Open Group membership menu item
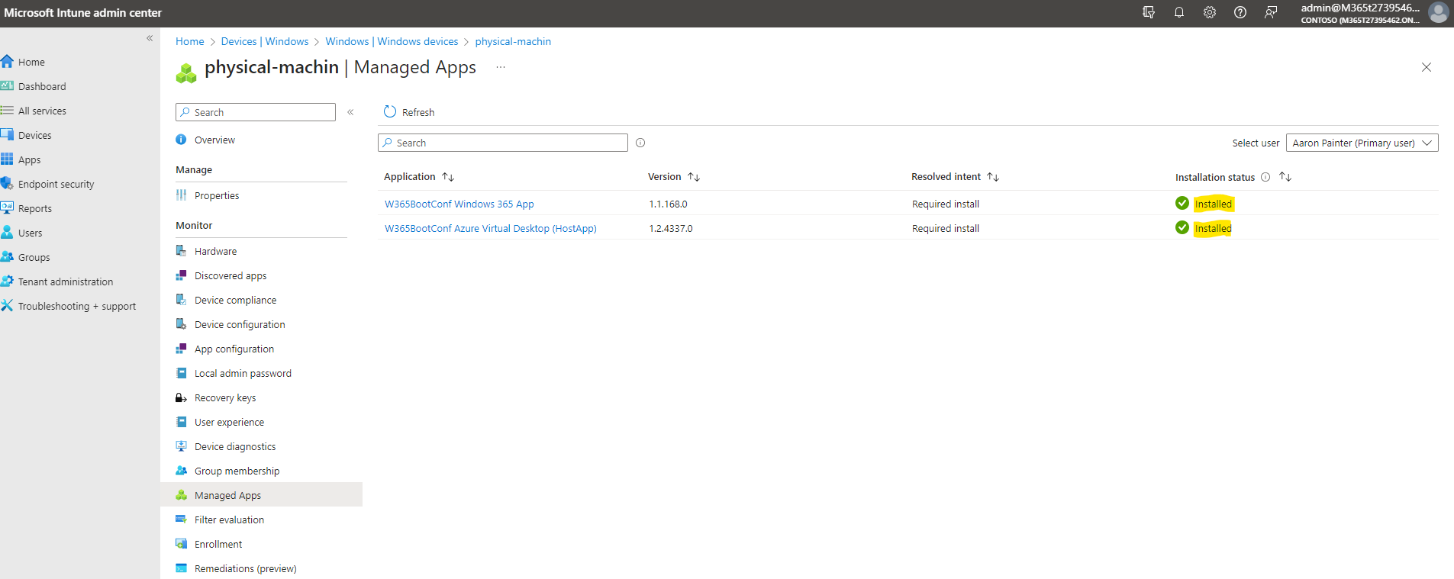 (237, 471)
